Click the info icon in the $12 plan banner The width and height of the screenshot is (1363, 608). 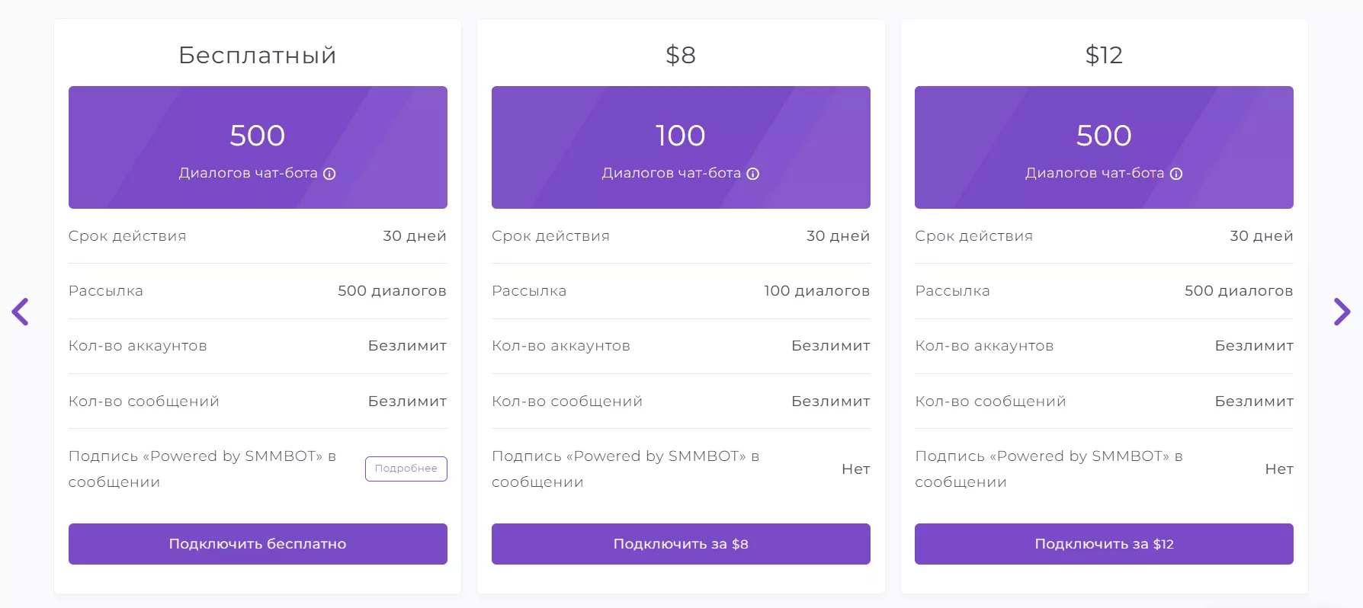(x=1176, y=174)
